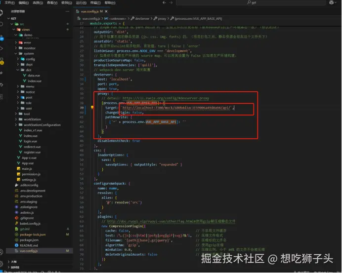Expand the config folder
342x273 pixels.
click(x=18, y=59)
